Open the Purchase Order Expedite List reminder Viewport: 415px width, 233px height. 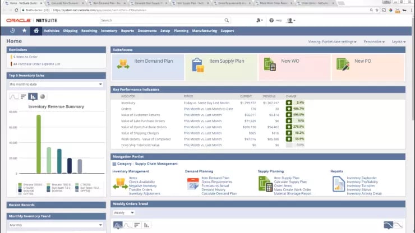pos(36,64)
